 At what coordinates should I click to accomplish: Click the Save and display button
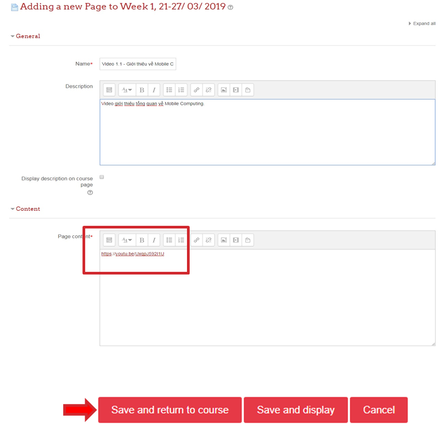296,410
